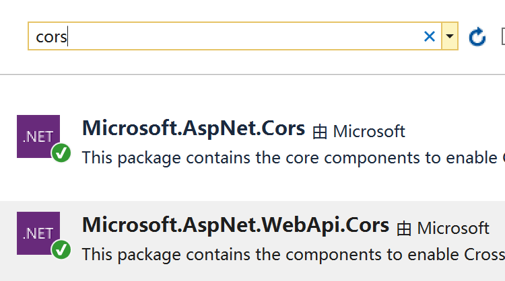
Task: Click the installed checkmark badge on Microsoft.AspNet.Cors
Action: pos(61,153)
